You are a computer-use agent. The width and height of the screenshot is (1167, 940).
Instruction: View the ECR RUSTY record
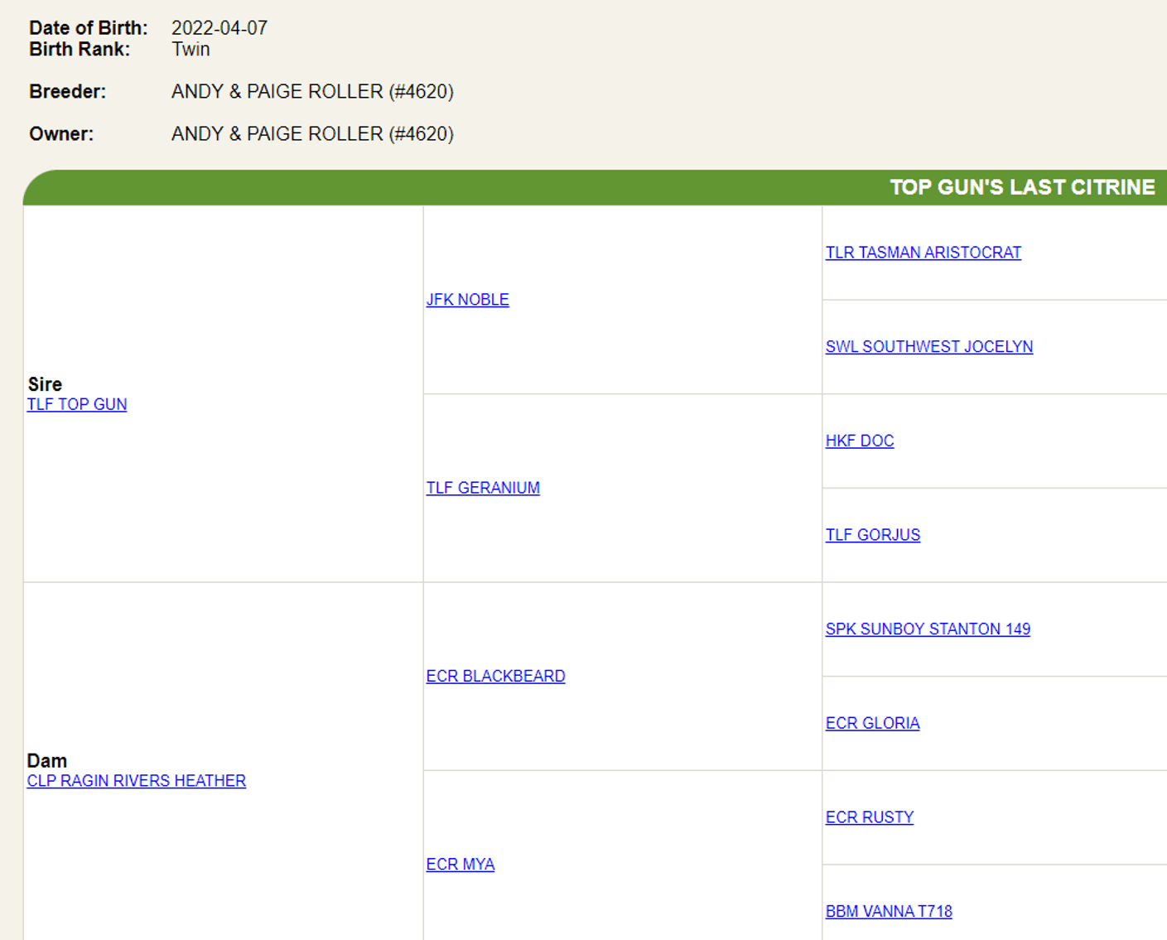pyautogui.click(x=869, y=817)
